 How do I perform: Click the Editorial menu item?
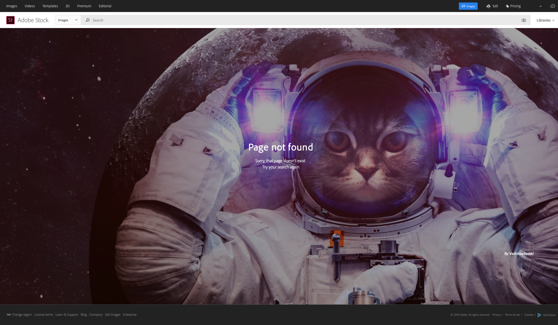pyautogui.click(x=105, y=6)
